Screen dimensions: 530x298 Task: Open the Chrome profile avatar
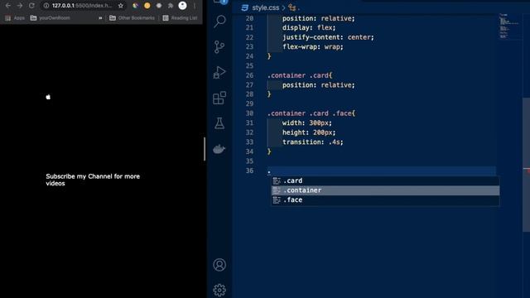point(182,6)
